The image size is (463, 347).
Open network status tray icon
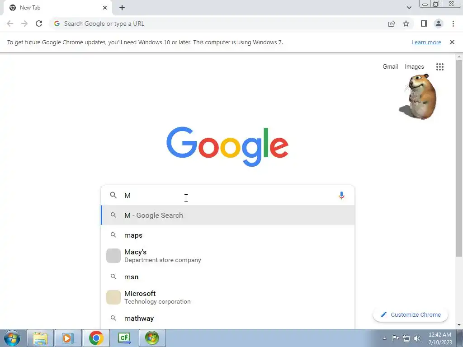pyautogui.click(x=406, y=338)
